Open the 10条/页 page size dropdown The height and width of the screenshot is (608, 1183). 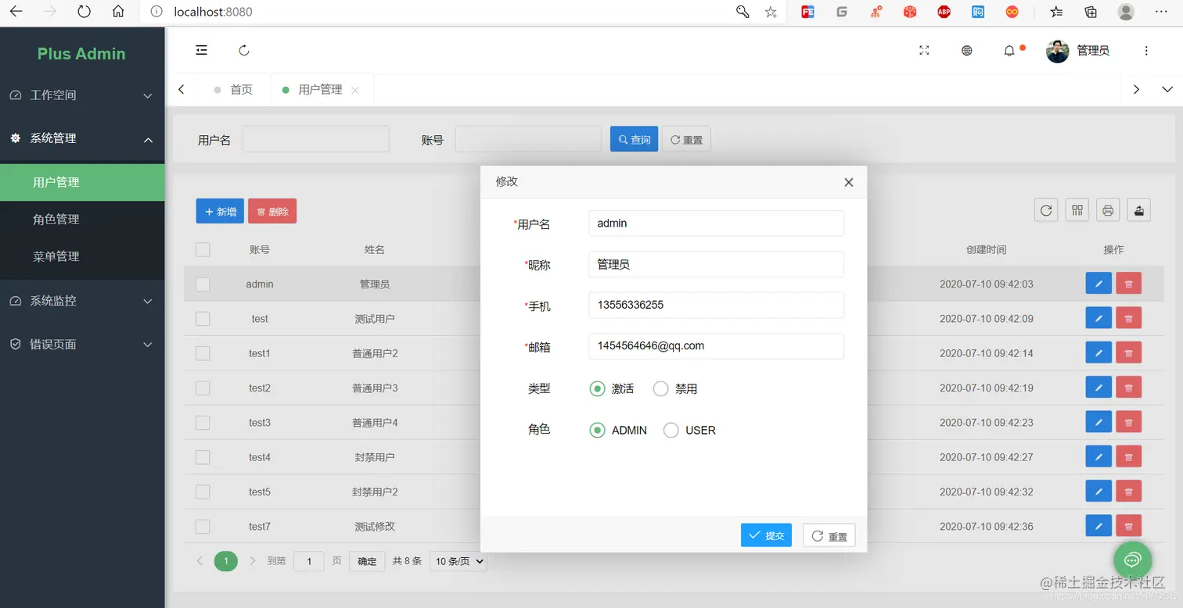[458, 561]
